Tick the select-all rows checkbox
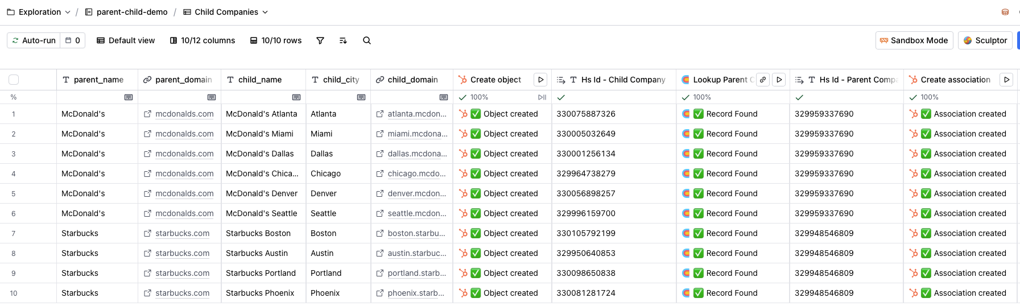Screen dimensions: 1020x306 tap(14, 80)
